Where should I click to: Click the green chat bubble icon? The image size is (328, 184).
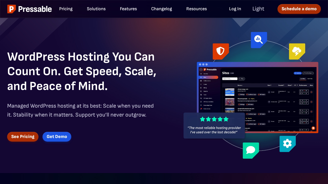[x=251, y=150]
